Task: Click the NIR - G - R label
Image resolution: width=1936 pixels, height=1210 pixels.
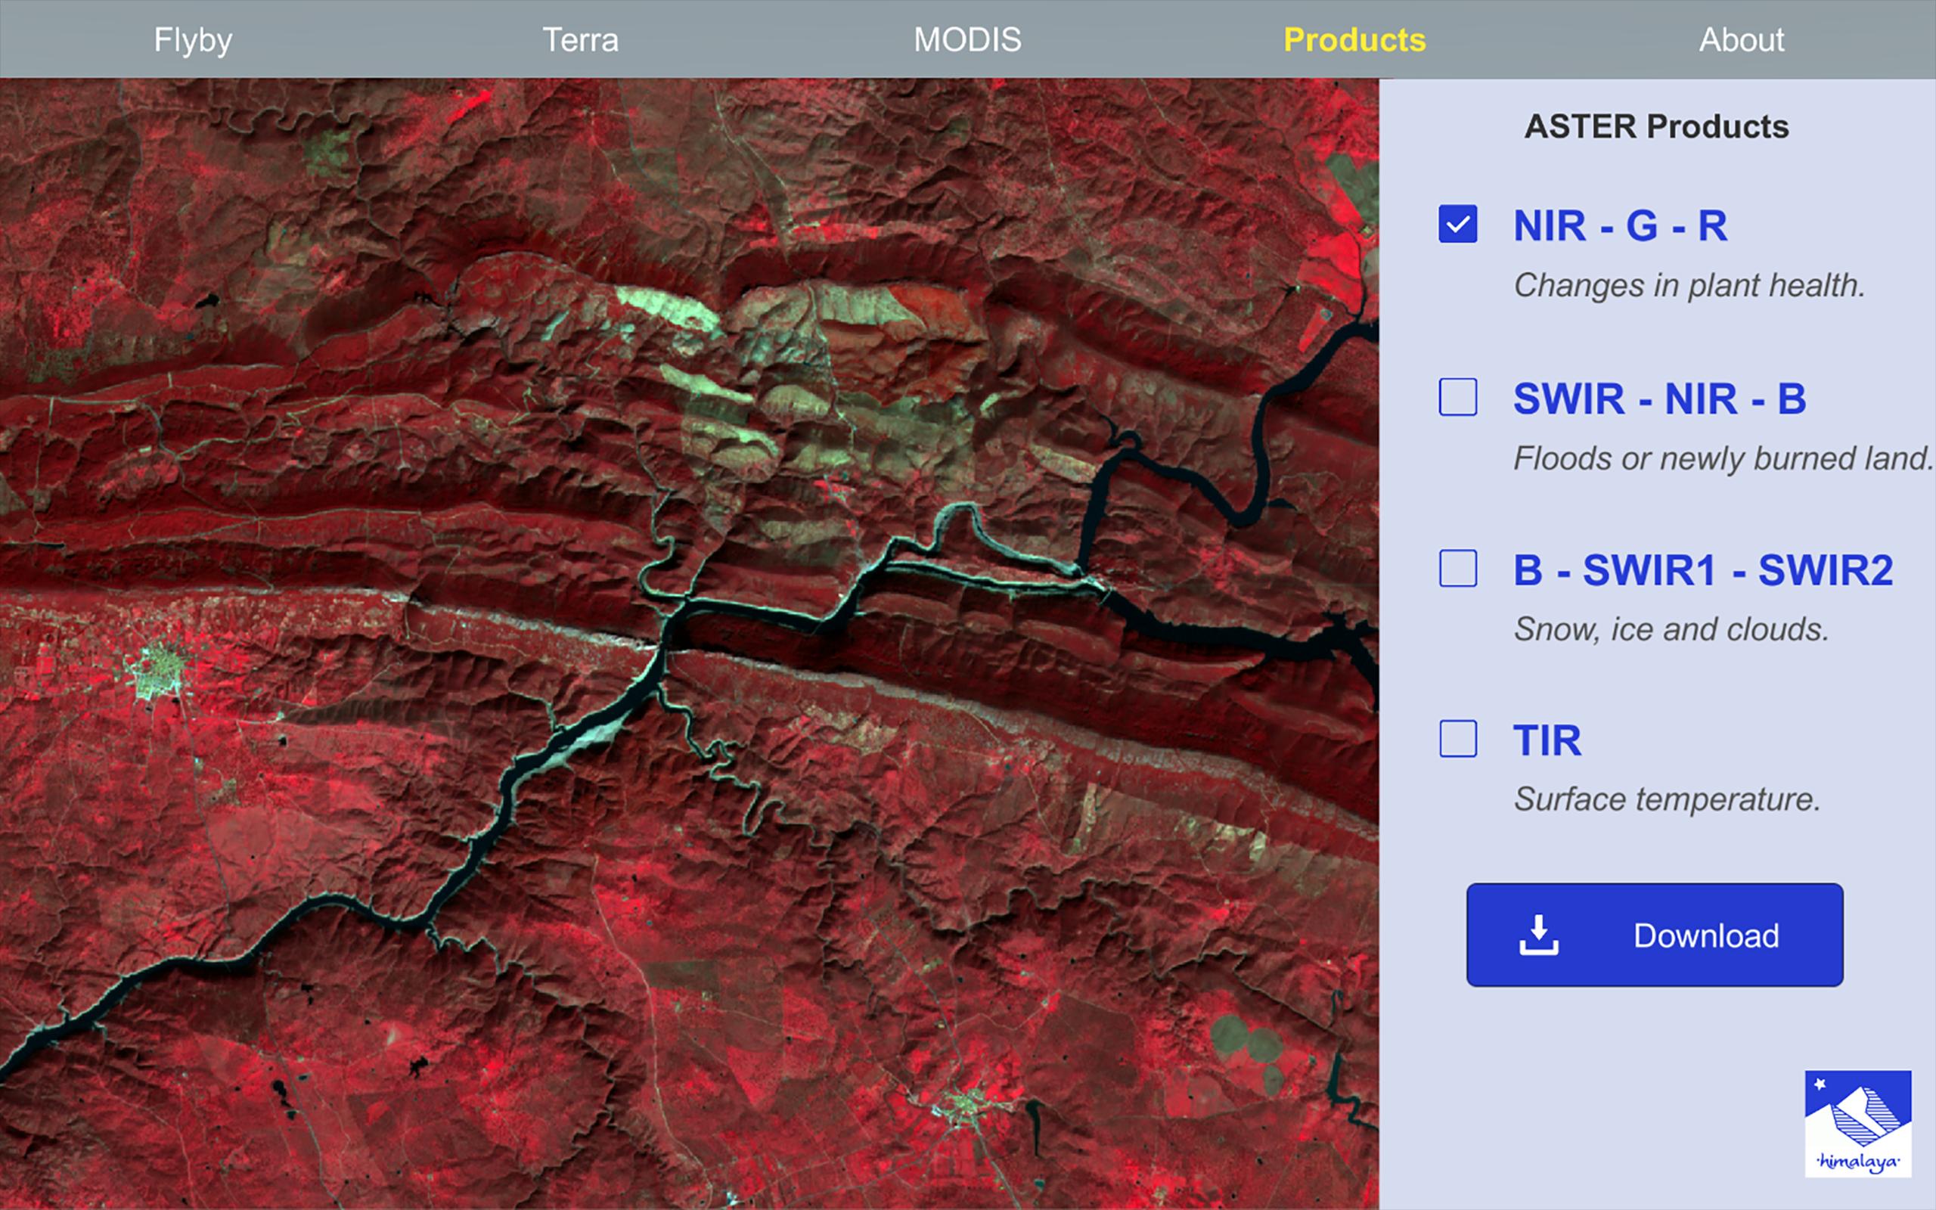Action: (x=1620, y=225)
